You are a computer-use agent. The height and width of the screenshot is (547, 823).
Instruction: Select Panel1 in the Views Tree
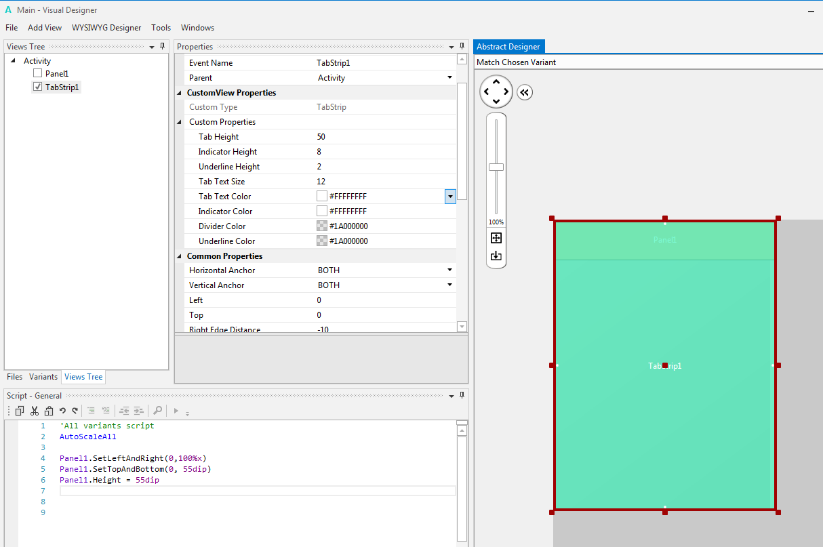pos(57,73)
